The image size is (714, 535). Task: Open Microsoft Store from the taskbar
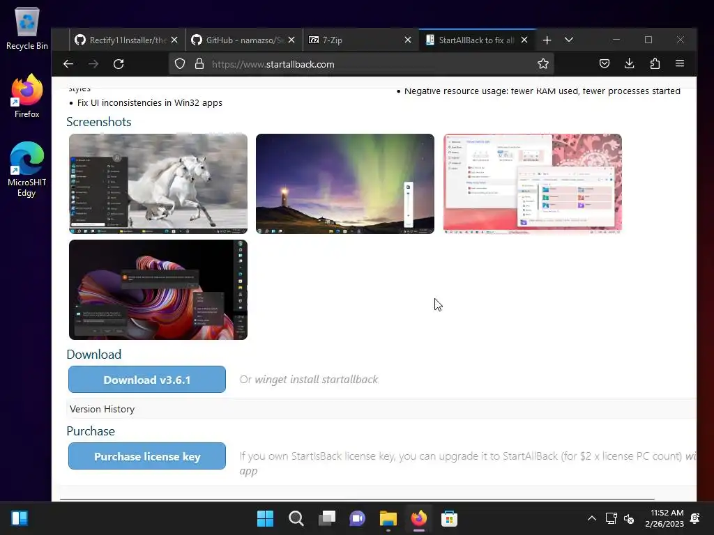449,518
